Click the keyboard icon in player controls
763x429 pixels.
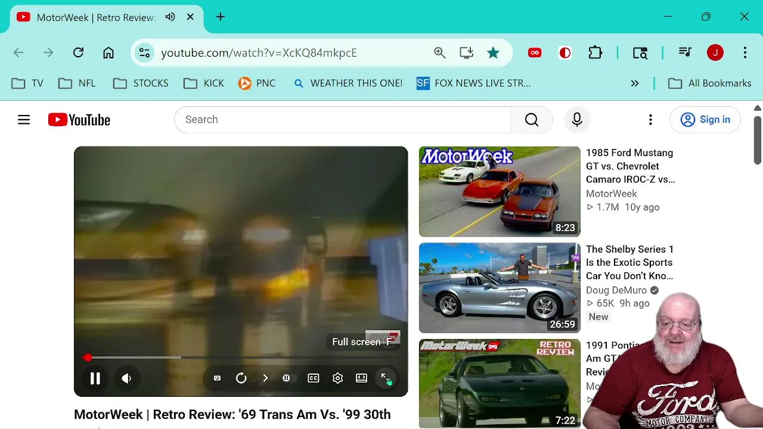tap(217, 378)
